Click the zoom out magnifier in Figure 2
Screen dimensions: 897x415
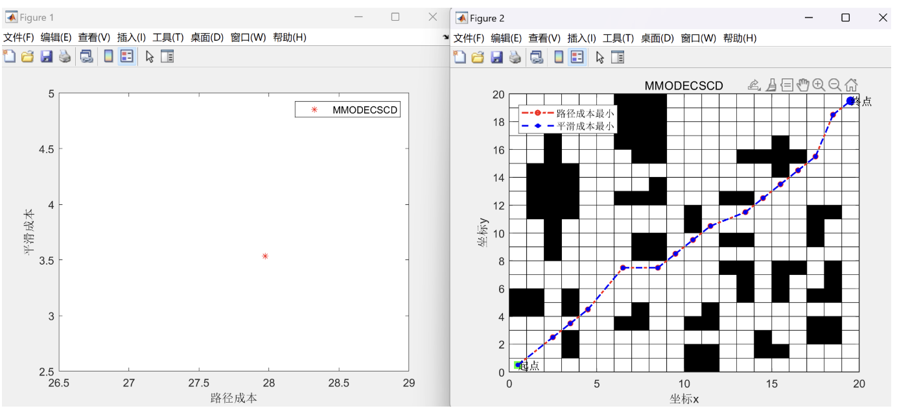pyautogui.click(x=835, y=84)
